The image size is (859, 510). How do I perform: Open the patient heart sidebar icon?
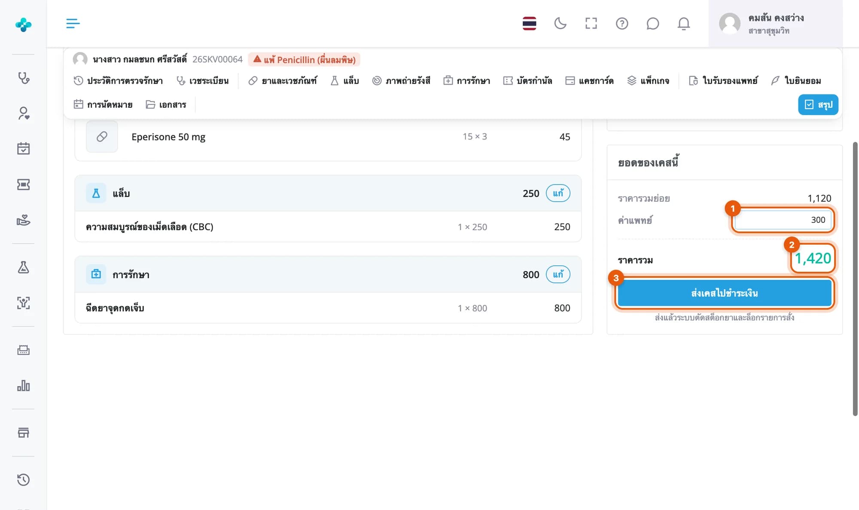pyautogui.click(x=23, y=113)
